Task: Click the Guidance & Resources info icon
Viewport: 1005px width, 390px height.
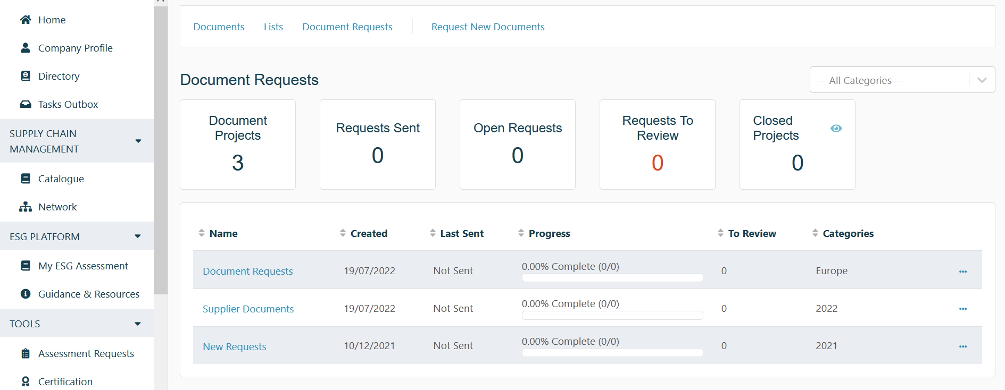Action: click(25, 294)
